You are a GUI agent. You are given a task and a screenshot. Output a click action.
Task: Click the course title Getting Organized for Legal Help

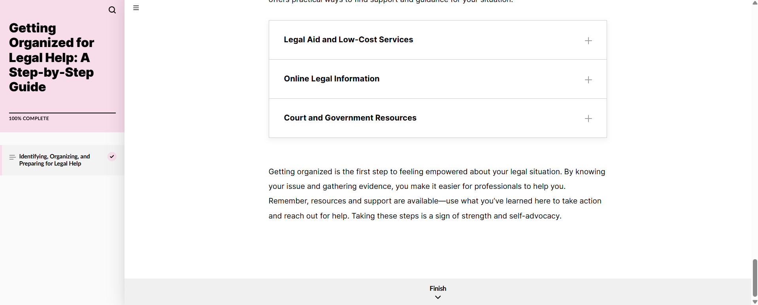[51, 57]
